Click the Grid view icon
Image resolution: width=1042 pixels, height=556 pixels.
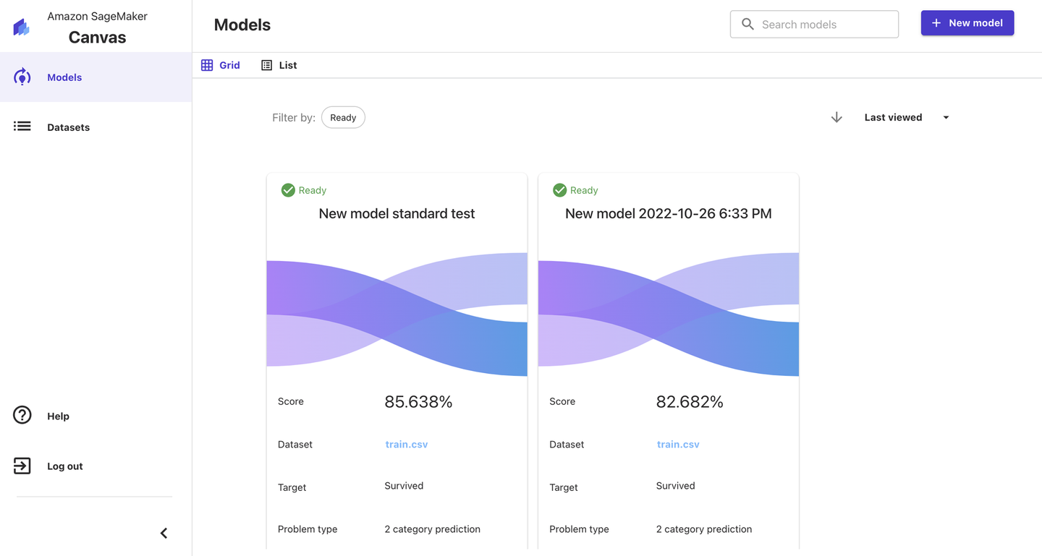207,65
